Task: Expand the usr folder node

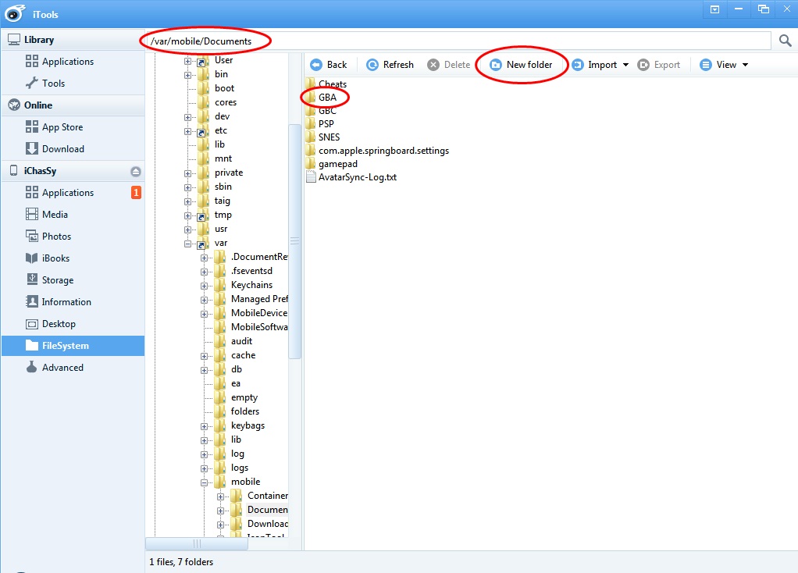Action: tap(188, 230)
